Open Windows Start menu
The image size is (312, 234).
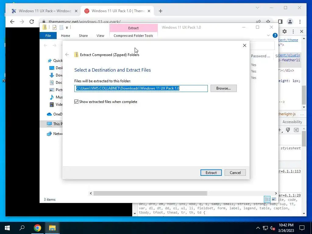pos(7,228)
